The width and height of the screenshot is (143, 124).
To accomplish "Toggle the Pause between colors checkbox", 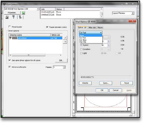I will (x=47, y=27).
